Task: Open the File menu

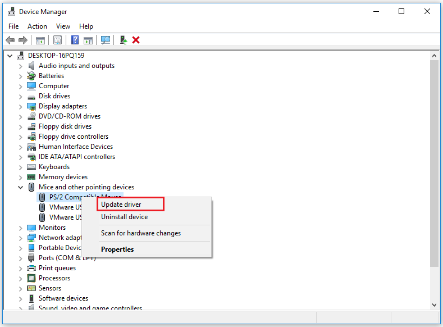Action: (13, 26)
